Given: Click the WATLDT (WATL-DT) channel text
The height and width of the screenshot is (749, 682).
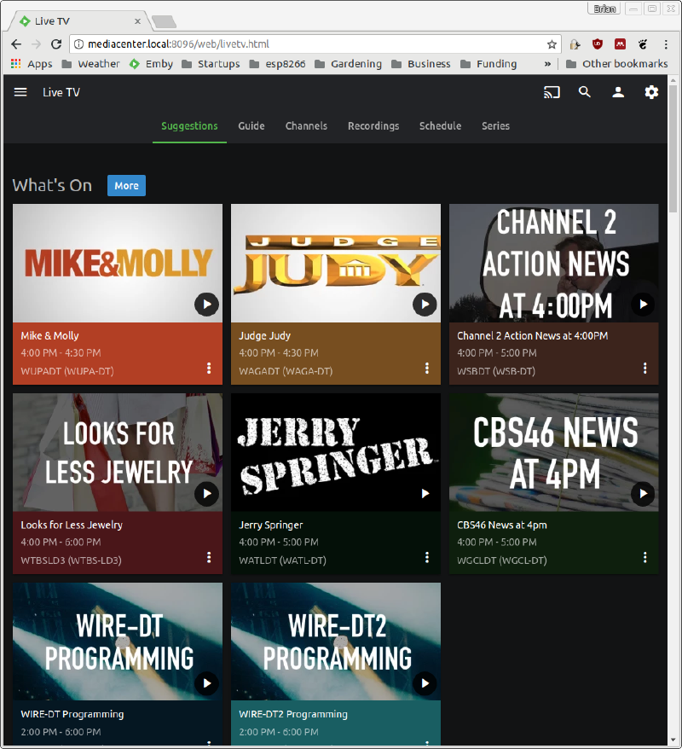Looking at the screenshot, I should coord(282,560).
